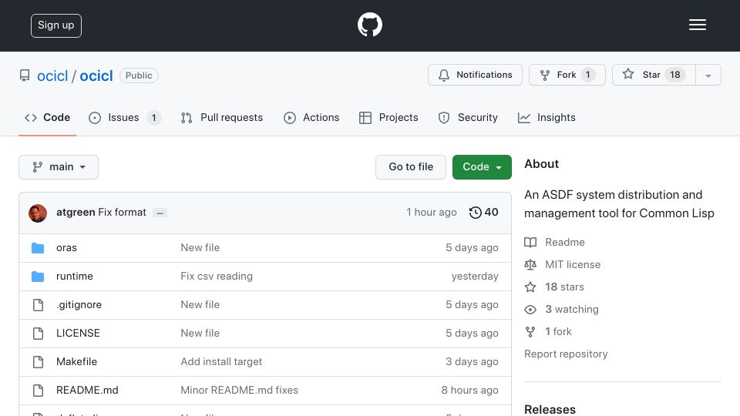Image resolution: width=740 pixels, height=416 pixels.
Task: Click the fork icon beside 1 fork
Action: pos(530,332)
